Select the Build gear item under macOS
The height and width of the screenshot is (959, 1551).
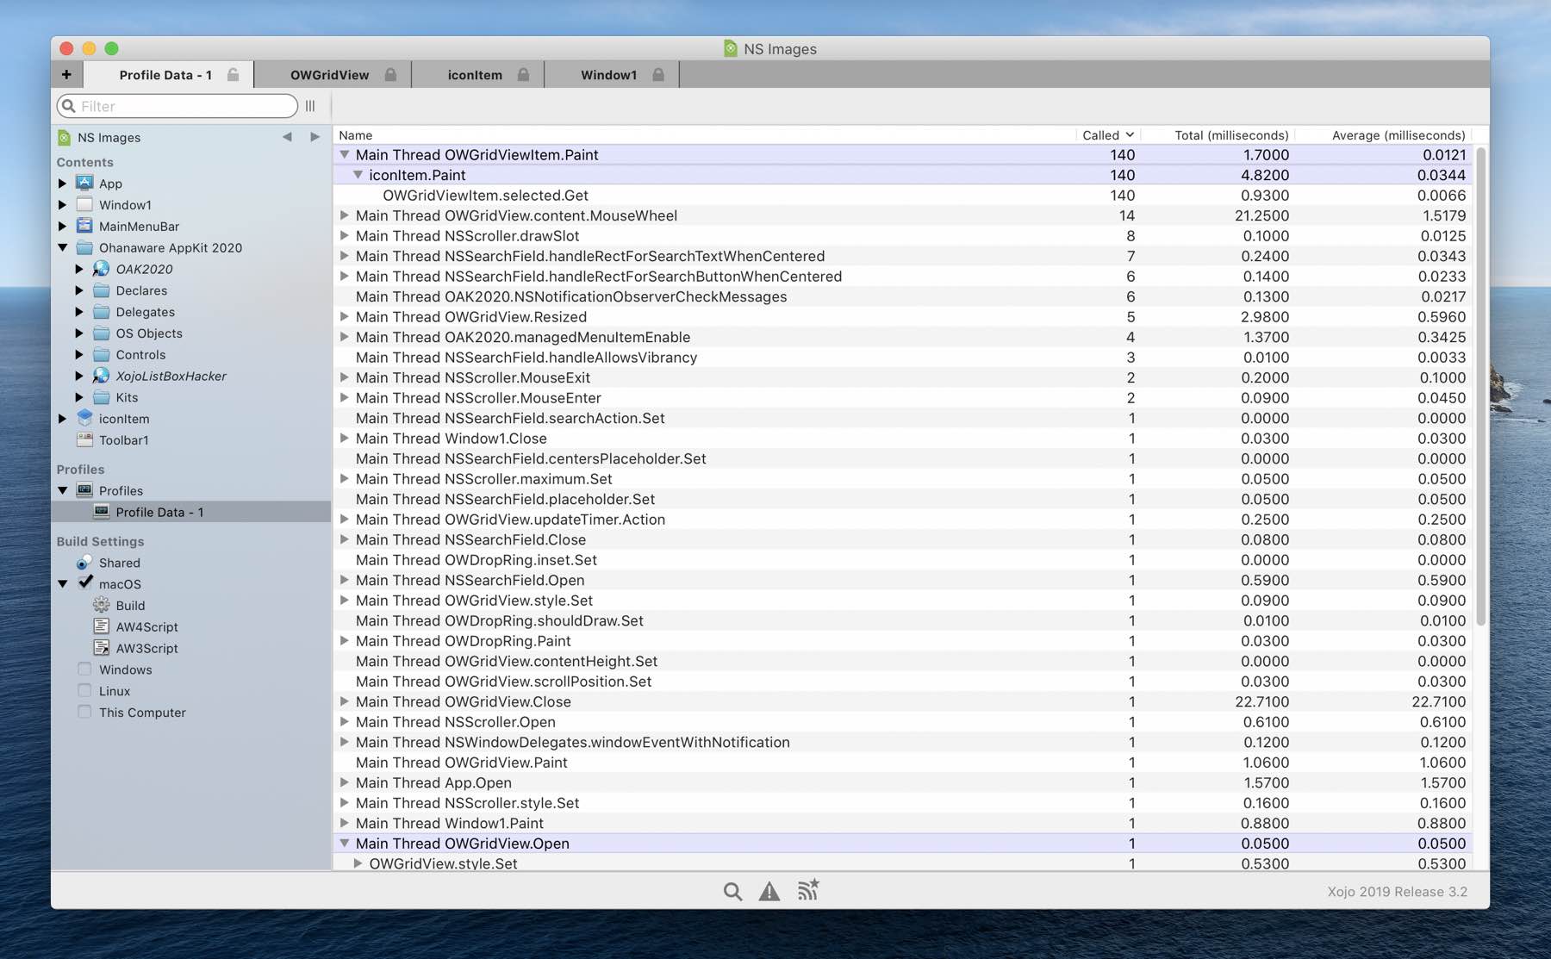(130, 605)
